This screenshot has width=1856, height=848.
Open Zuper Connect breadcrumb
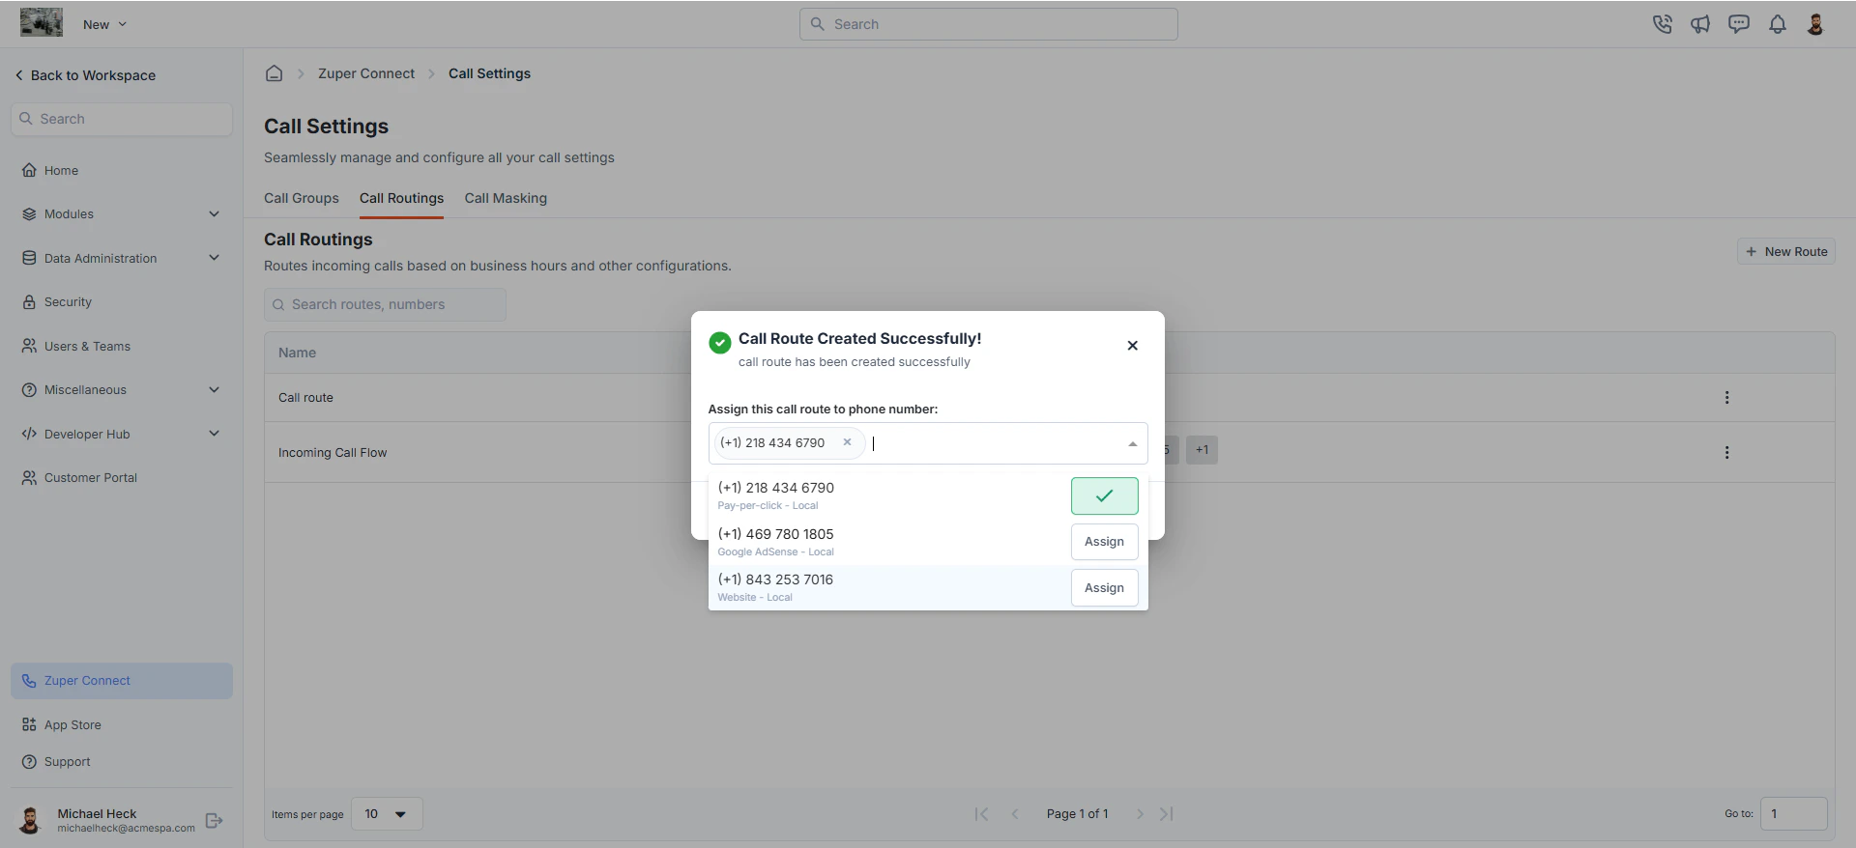point(366,73)
